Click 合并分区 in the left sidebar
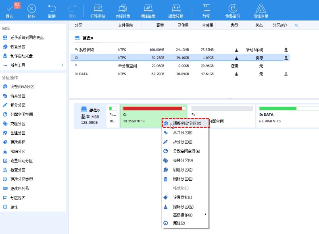The height and width of the screenshot is (234, 319). coord(18,96)
